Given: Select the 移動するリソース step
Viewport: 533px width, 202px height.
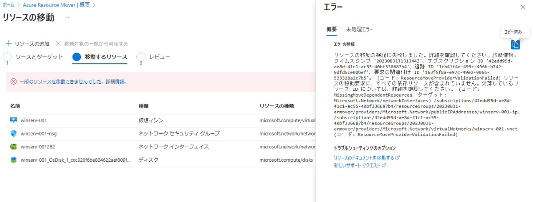Looking at the screenshot, I should pos(100,57).
